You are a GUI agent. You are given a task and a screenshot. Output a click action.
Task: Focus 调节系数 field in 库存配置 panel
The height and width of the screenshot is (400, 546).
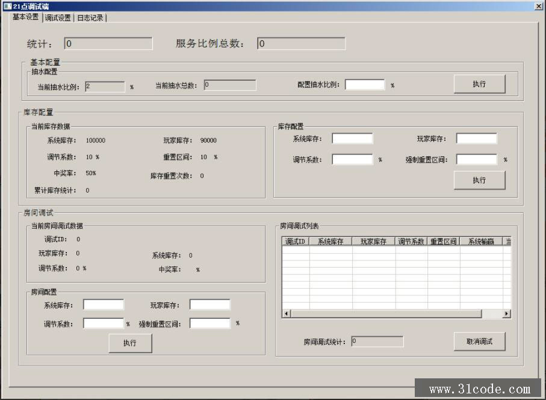[352, 160]
